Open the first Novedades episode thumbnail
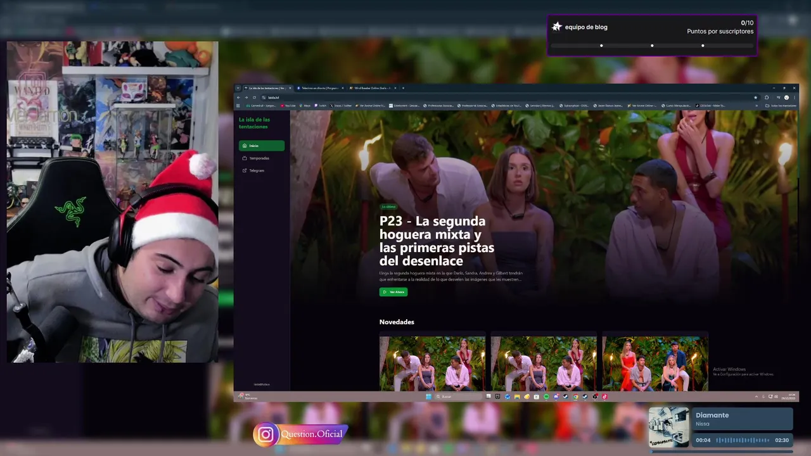Screen dimensions: 811x456 (x=432, y=364)
